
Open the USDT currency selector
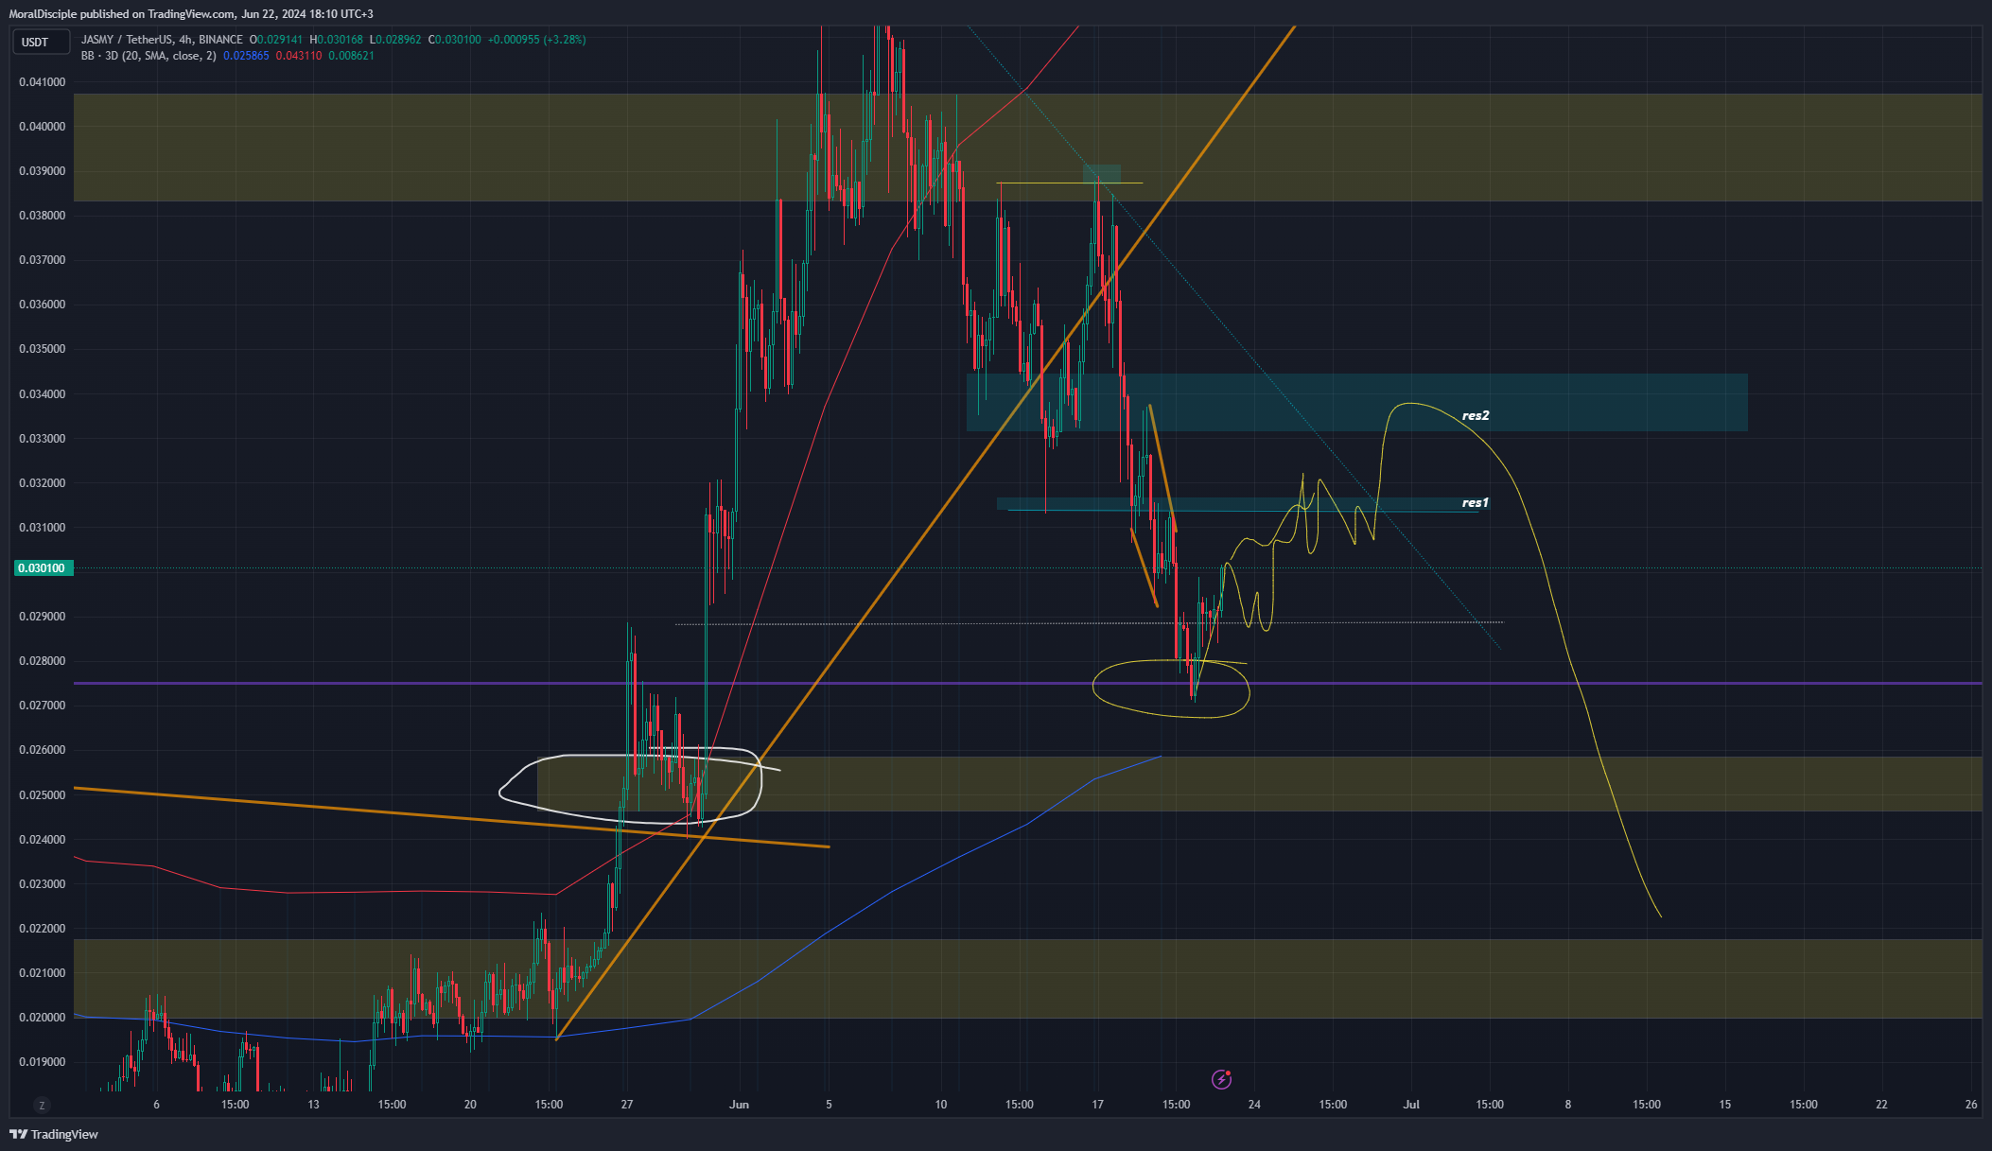click(x=41, y=42)
